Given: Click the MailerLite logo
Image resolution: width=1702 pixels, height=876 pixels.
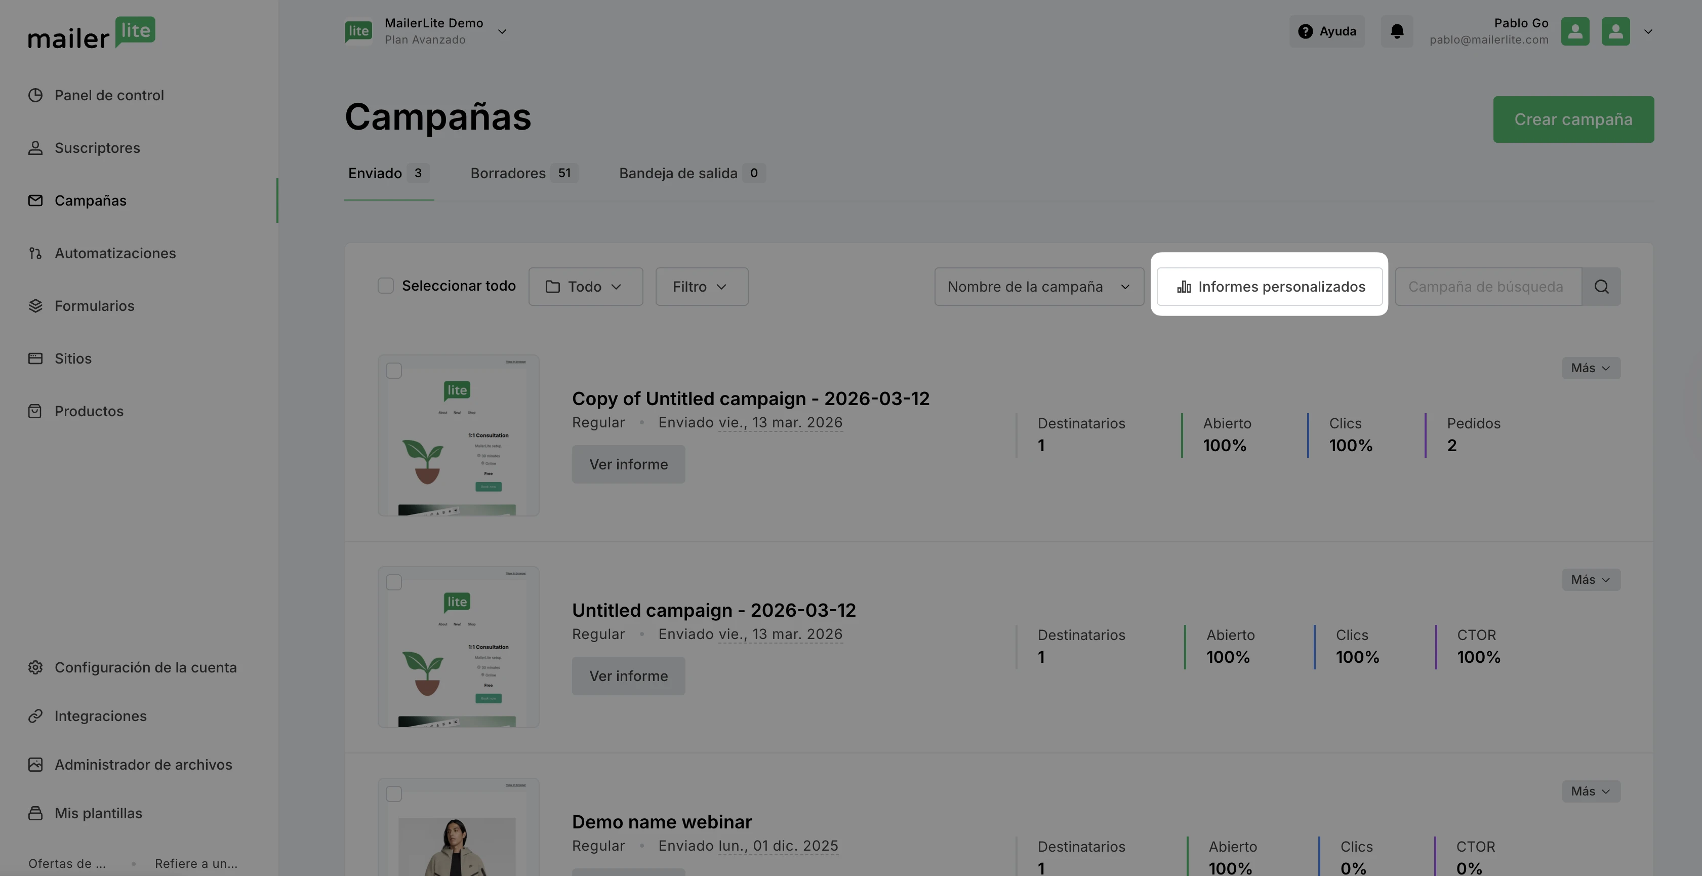Looking at the screenshot, I should click(91, 33).
